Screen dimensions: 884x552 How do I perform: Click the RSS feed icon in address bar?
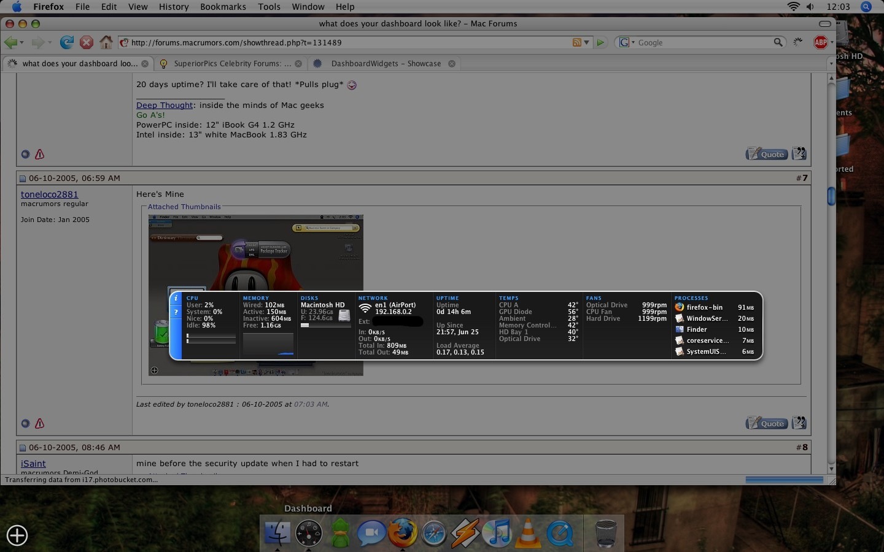577,42
